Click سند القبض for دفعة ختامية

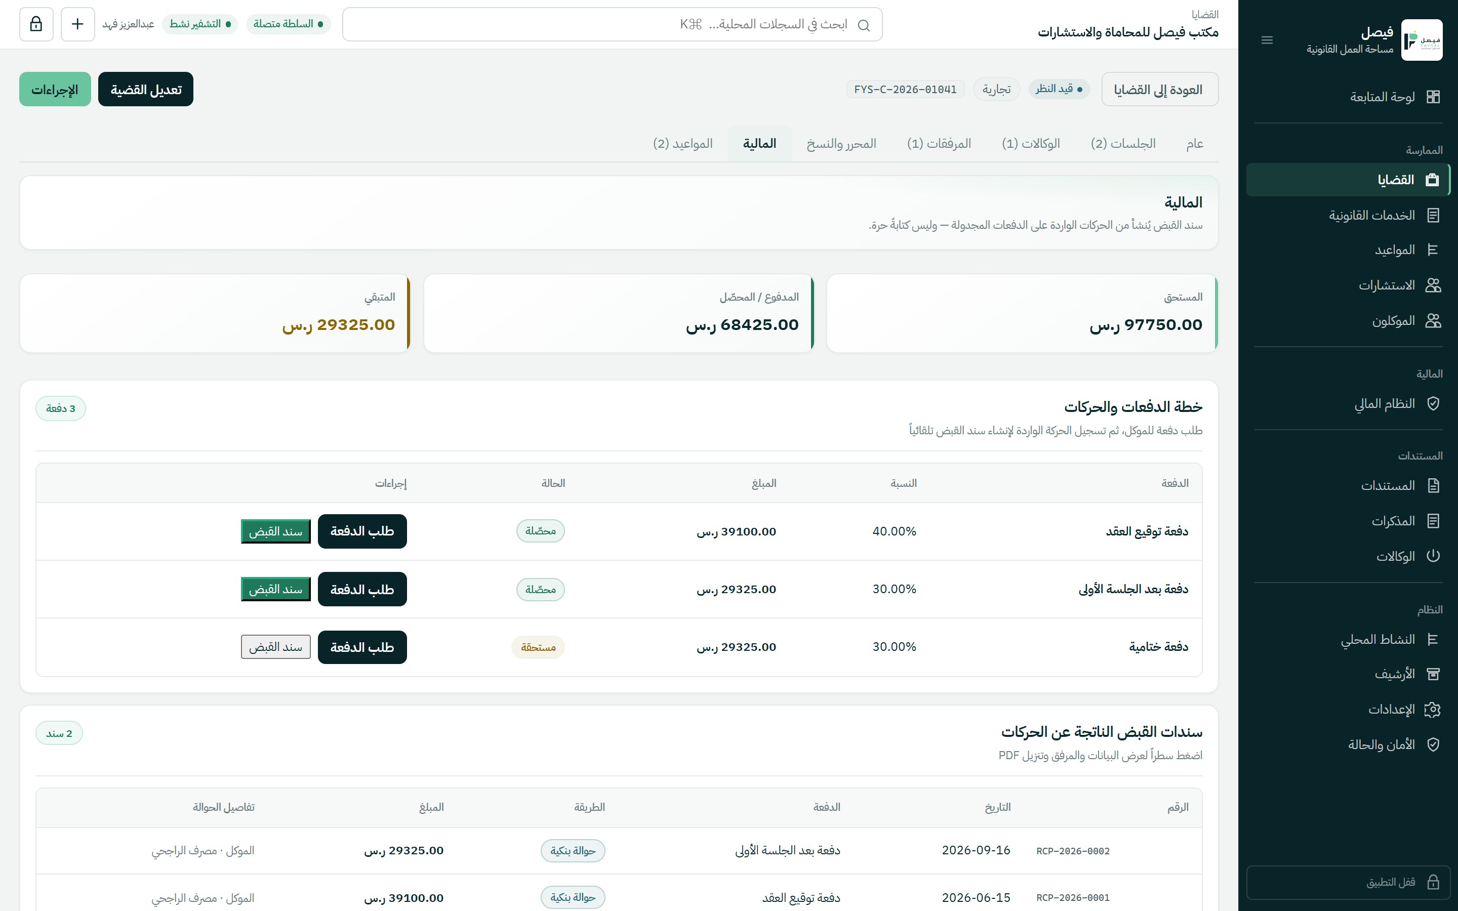point(276,647)
